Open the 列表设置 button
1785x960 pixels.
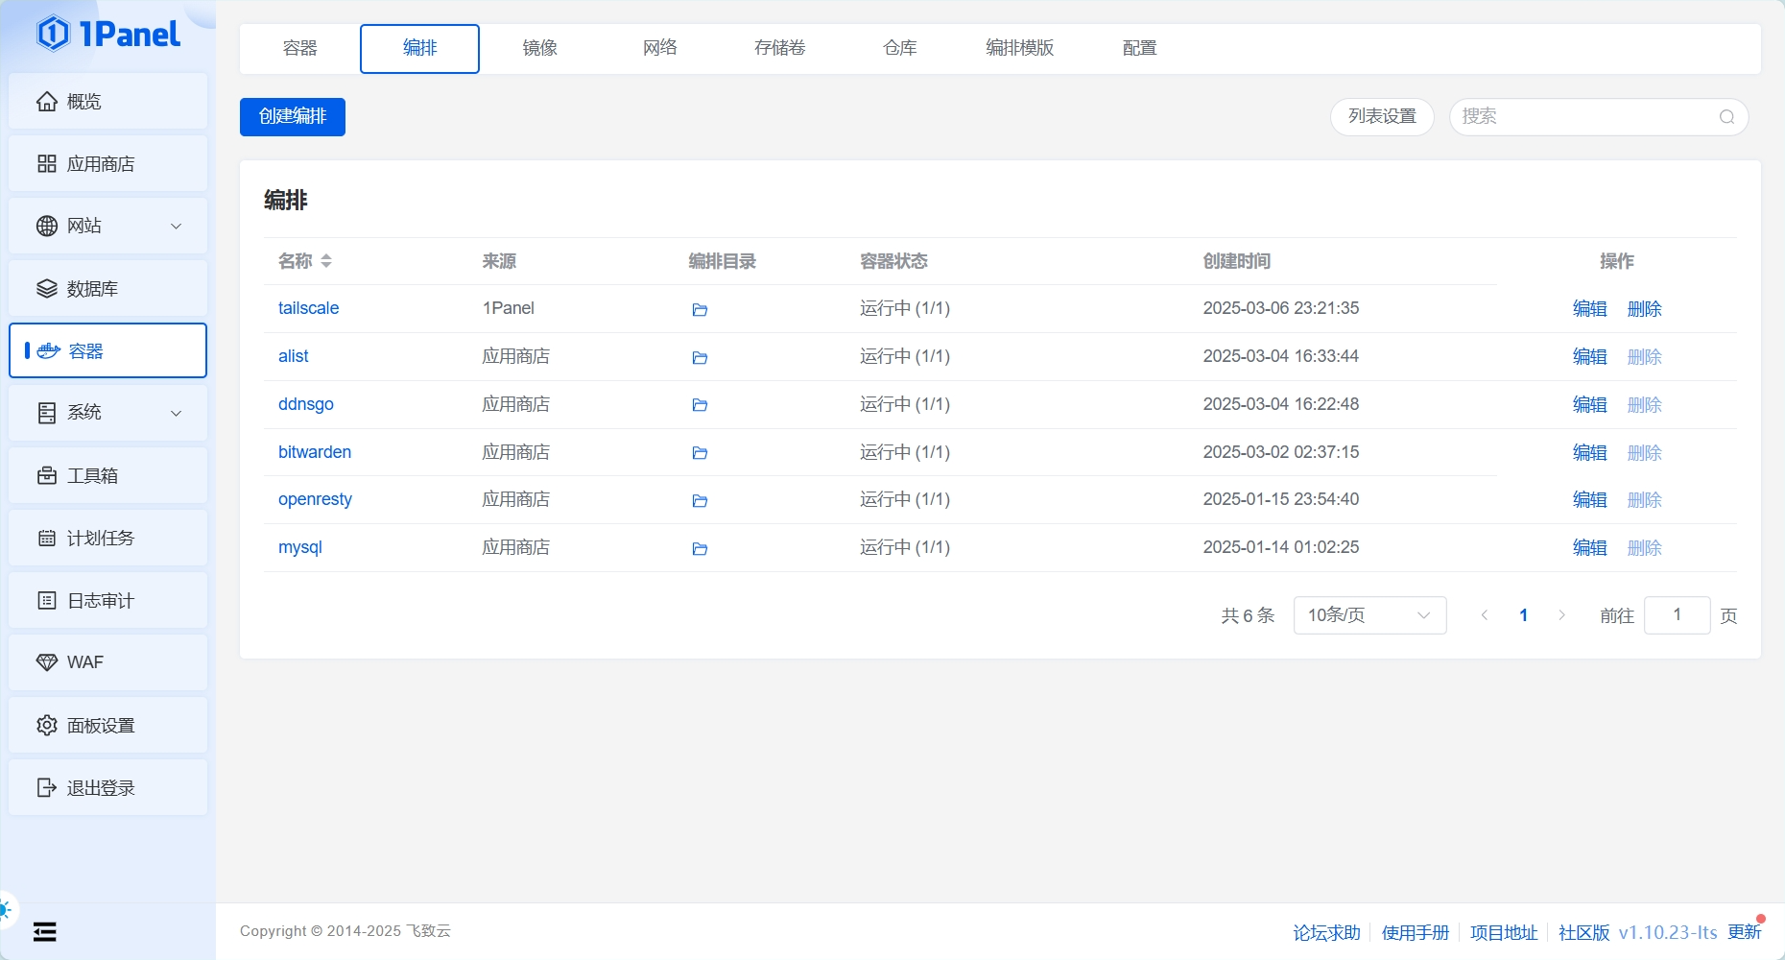click(x=1382, y=117)
